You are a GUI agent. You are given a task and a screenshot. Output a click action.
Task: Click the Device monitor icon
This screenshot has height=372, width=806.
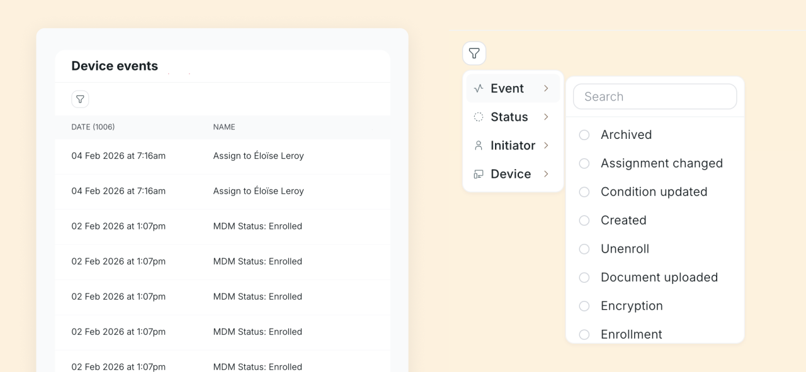479,174
